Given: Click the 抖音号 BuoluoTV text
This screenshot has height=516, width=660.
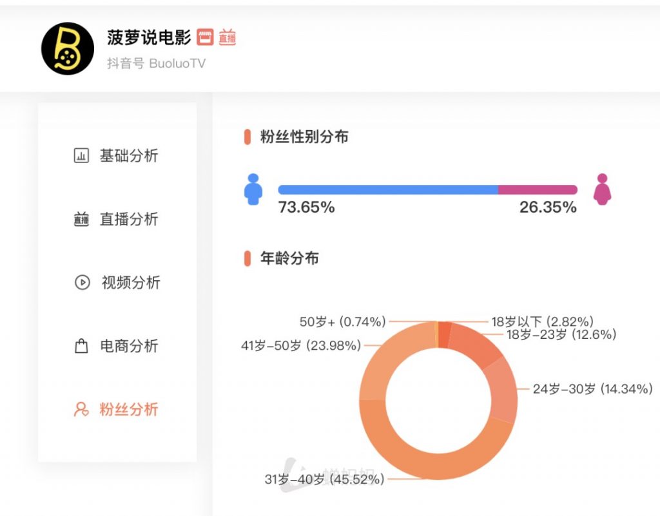Looking at the screenshot, I should [x=156, y=63].
